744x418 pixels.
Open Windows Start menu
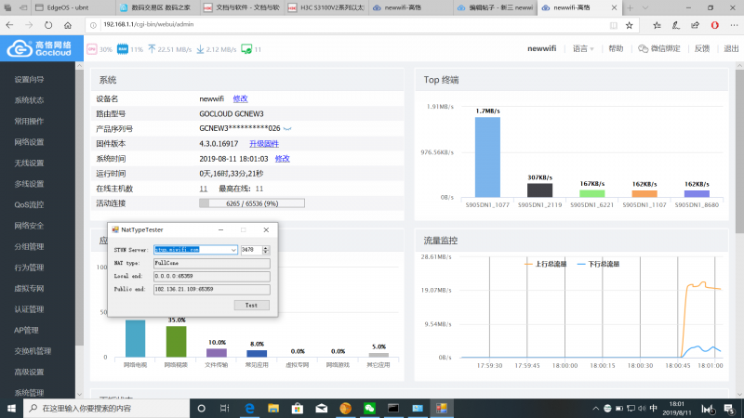tap(11, 408)
